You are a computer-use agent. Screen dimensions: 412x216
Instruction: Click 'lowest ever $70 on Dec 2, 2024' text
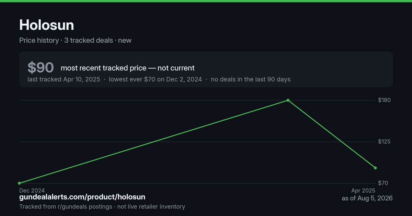[155, 79]
